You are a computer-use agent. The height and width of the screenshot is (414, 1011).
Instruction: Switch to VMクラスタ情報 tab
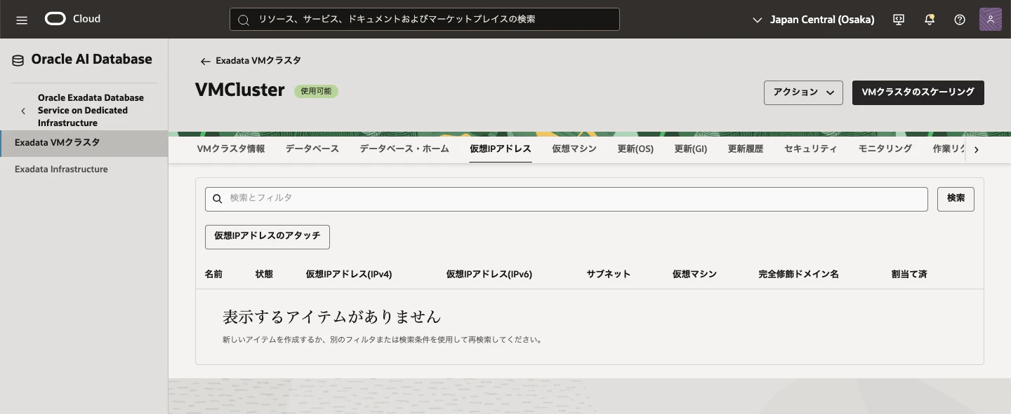point(231,149)
